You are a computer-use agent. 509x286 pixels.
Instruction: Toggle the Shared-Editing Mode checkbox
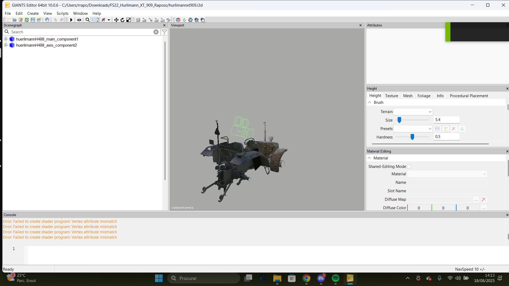pos(409,167)
